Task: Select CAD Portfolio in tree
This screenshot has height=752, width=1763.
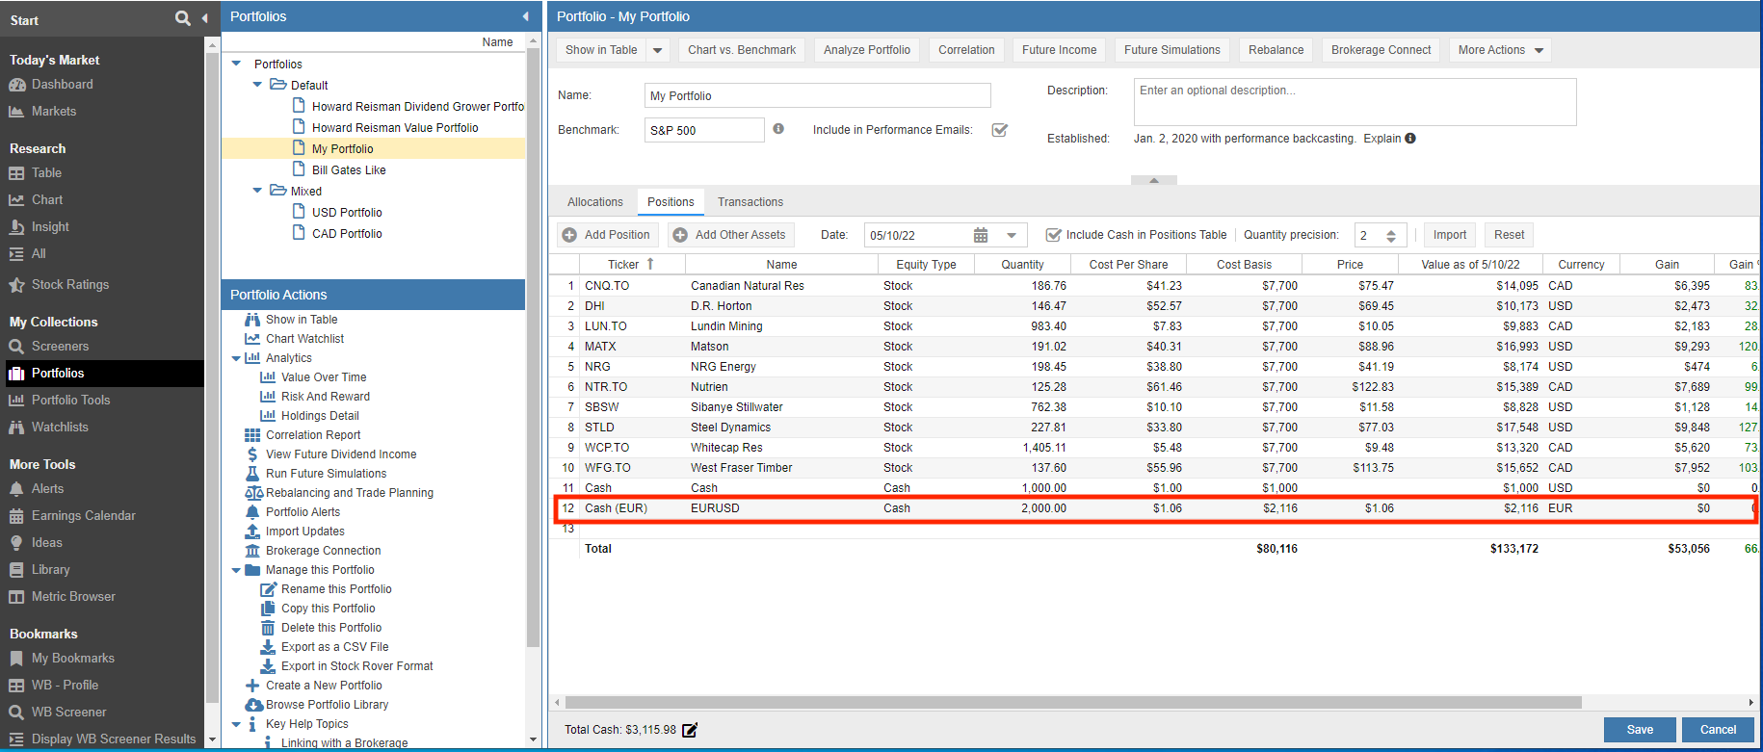Action: point(347,234)
